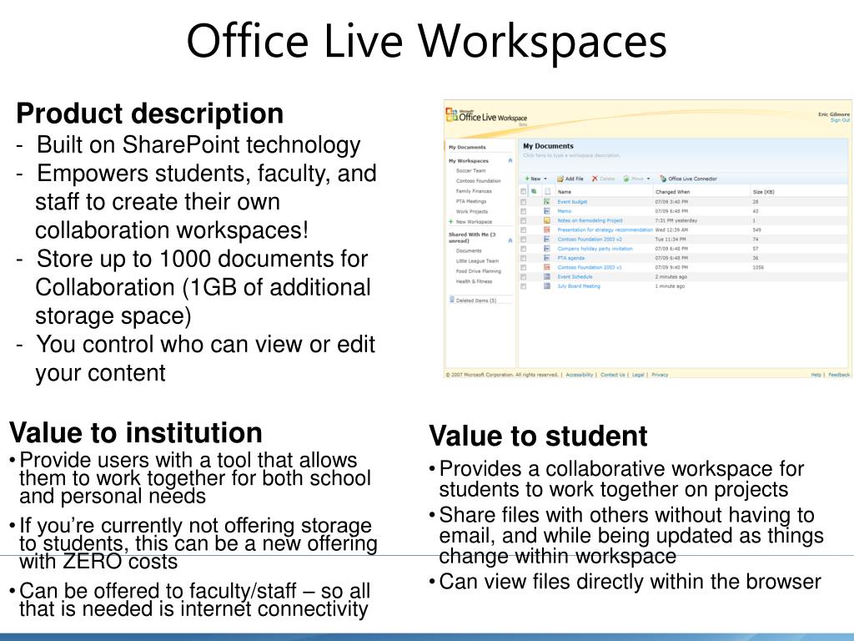Open My Documents in the sidebar
The height and width of the screenshot is (641, 854).
[x=467, y=147]
